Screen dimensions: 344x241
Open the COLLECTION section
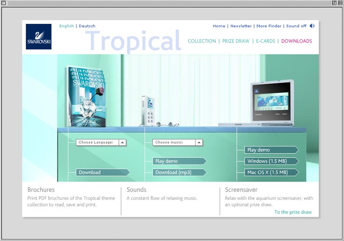click(202, 41)
